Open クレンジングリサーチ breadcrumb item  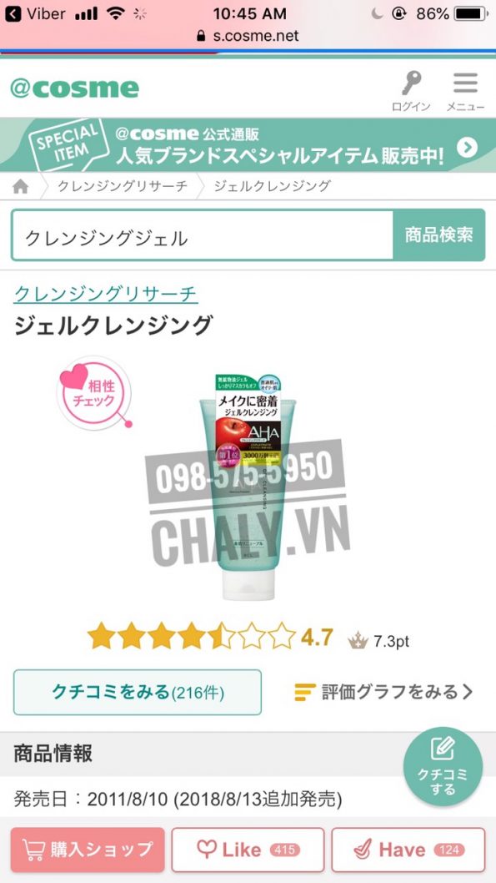tap(123, 186)
